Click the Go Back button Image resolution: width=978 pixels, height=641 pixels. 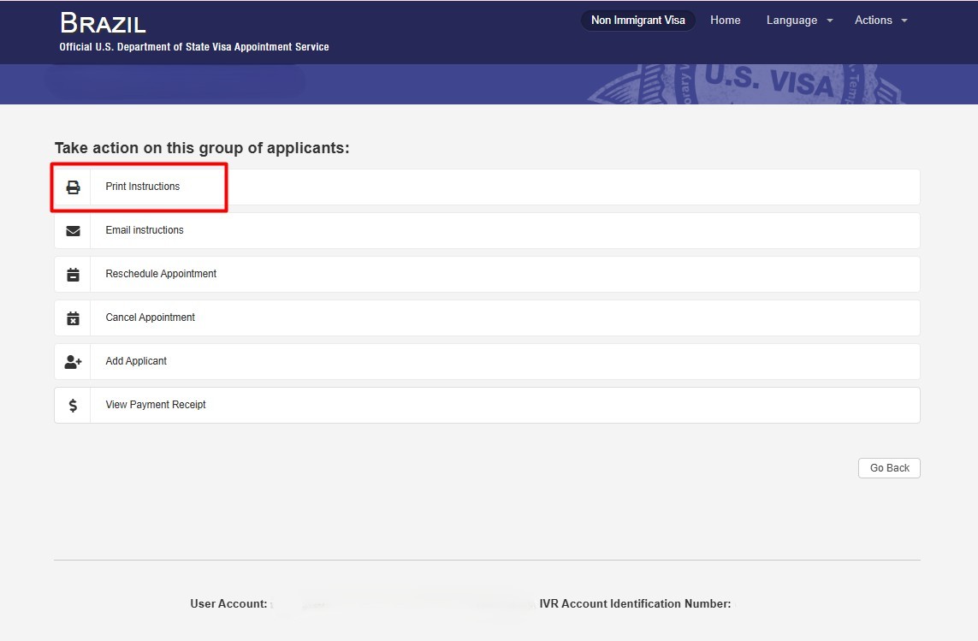pos(889,467)
